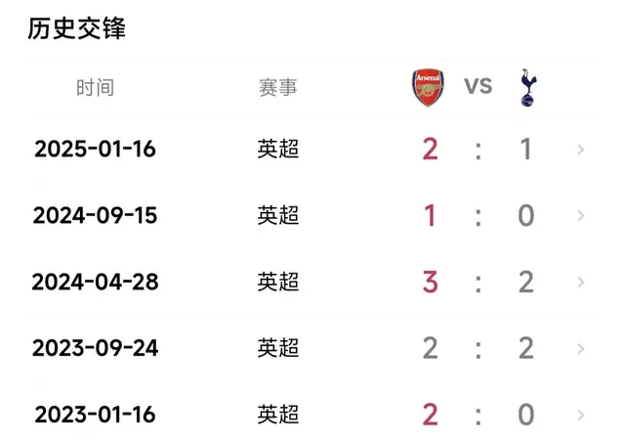Click 英超 label in the 2023-09-24 row
This screenshot has width=625, height=440.
point(278,349)
